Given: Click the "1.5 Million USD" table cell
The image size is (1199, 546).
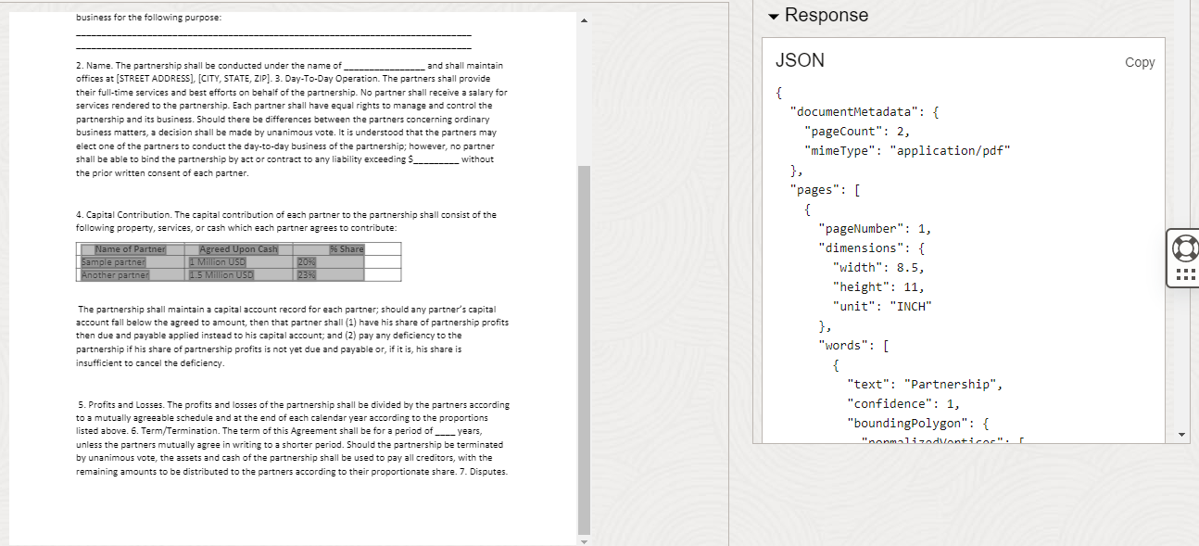Looking at the screenshot, I should point(222,273).
